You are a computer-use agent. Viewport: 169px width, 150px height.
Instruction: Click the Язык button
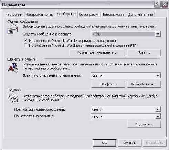(144, 53)
